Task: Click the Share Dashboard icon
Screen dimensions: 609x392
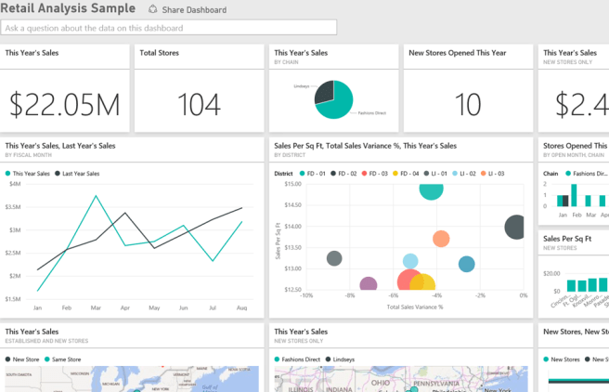Action: click(x=153, y=9)
